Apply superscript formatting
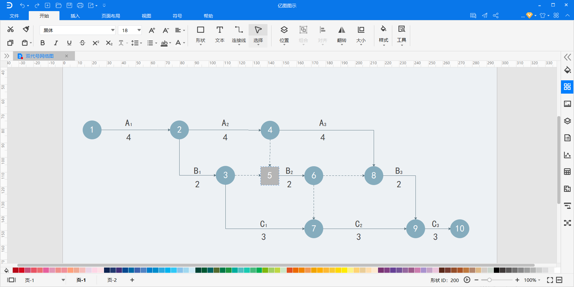574x287 pixels. (x=96, y=43)
